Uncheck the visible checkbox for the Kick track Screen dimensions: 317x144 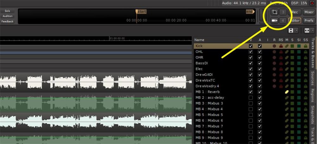tap(251, 46)
